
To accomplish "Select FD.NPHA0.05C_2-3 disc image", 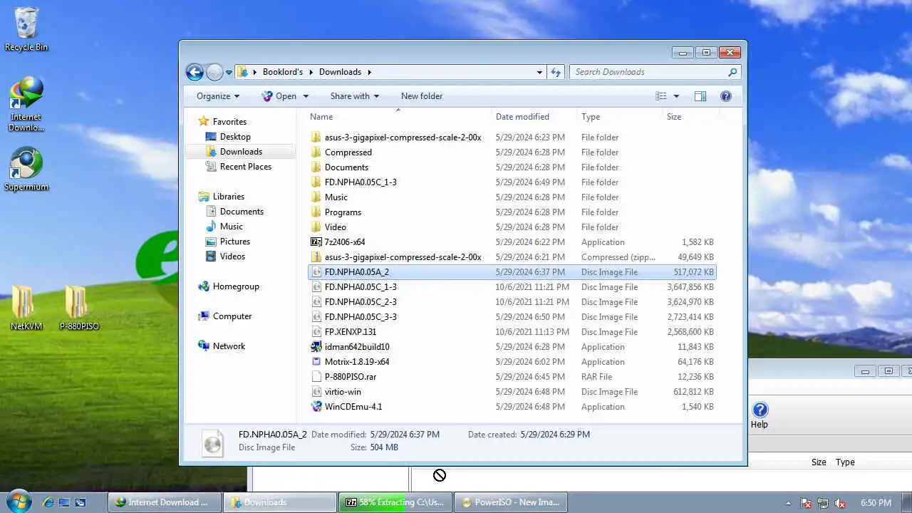I will (x=512, y=302).
